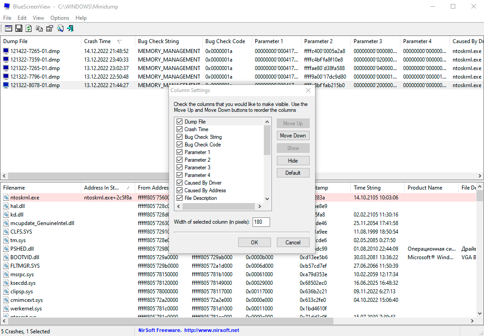Click the icon of 121322-7265-01.dmp
Screen dimensions: 484x336
(6, 68)
